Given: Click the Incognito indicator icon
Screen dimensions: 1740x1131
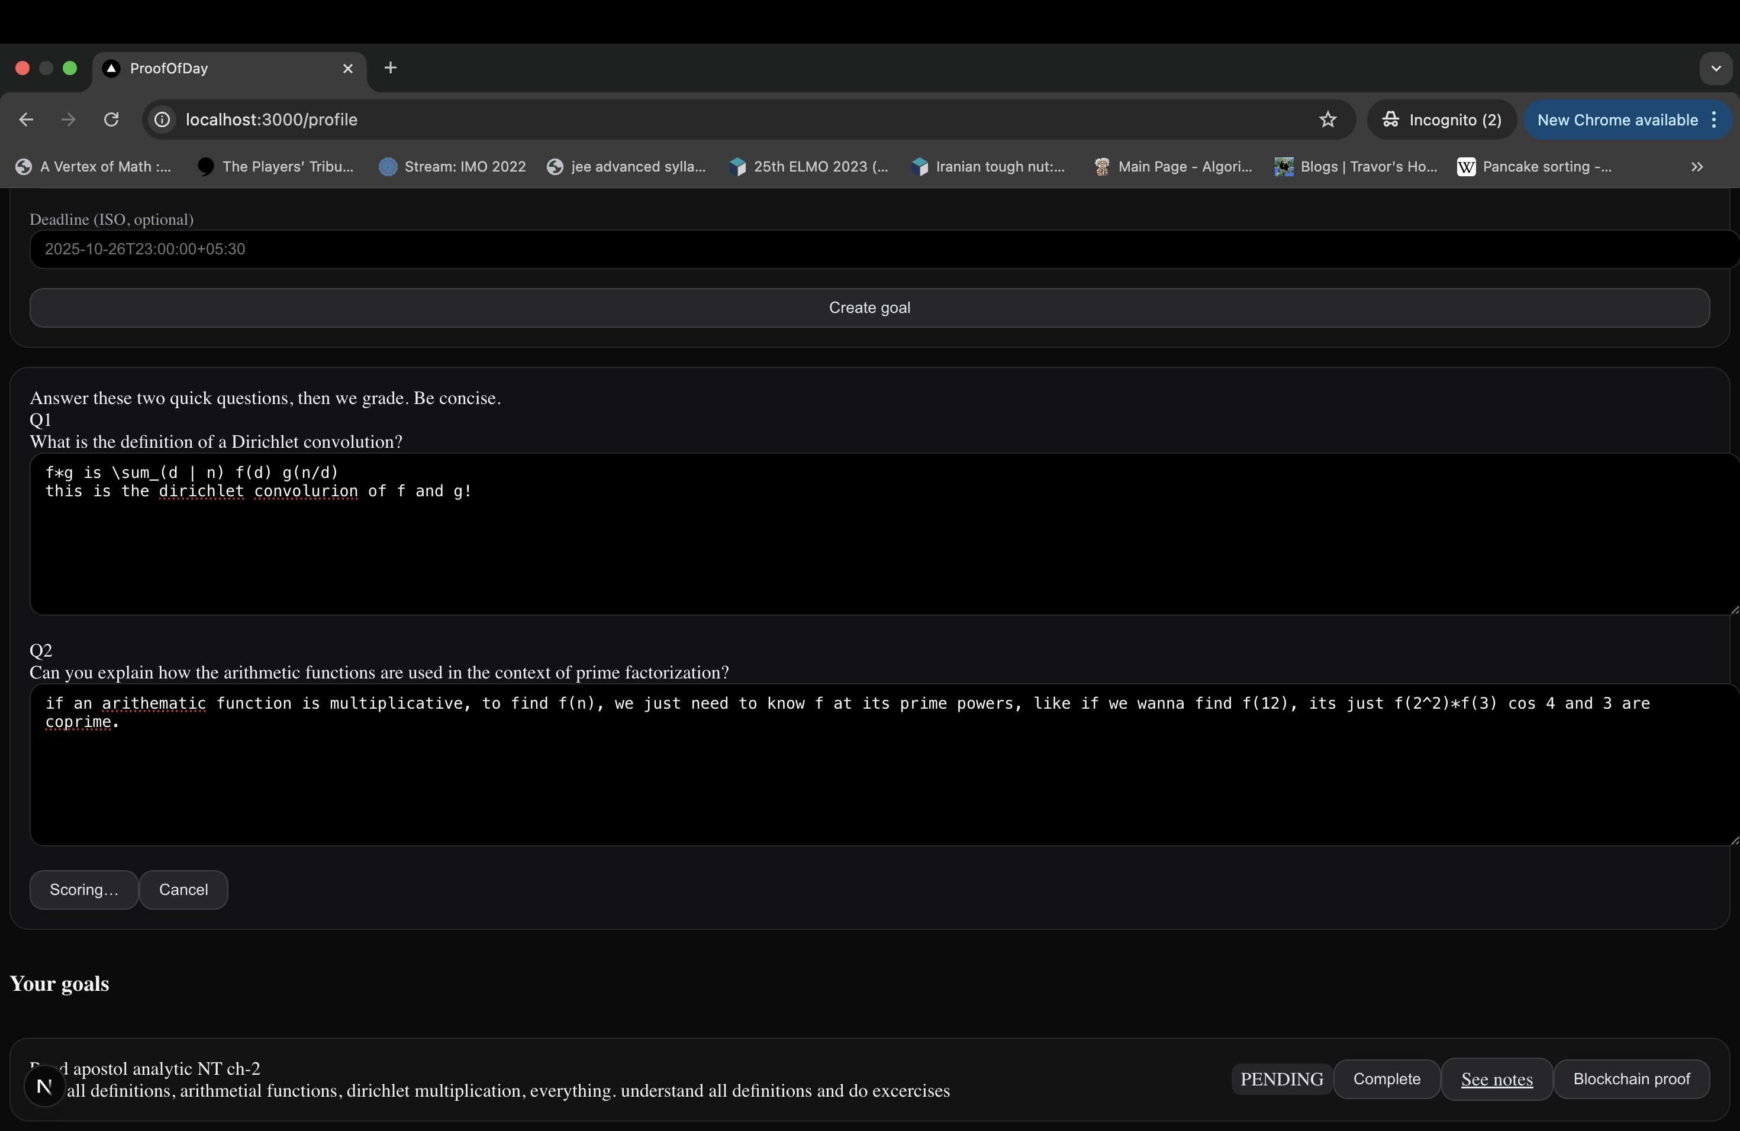Looking at the screenshot, I should pos(1390,120).
